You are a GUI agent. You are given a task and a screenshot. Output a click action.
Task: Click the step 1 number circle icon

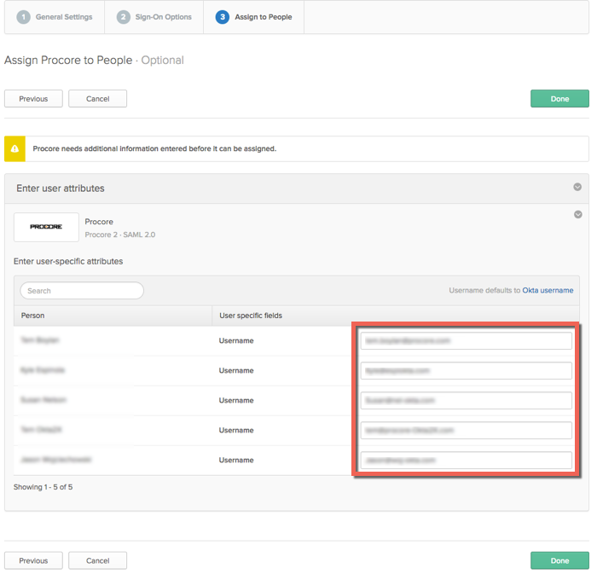(x=24, y=17)
